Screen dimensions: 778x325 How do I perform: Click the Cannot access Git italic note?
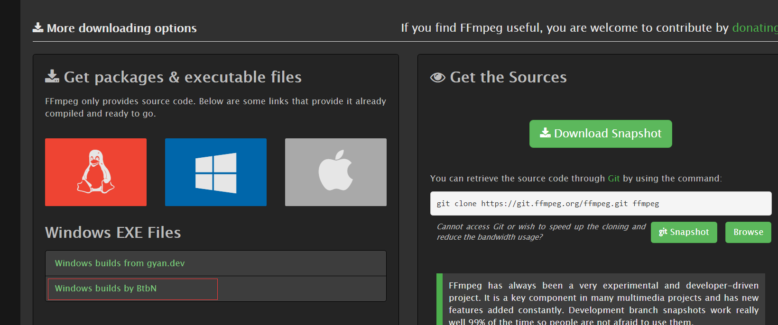click(x=541, y=232)
